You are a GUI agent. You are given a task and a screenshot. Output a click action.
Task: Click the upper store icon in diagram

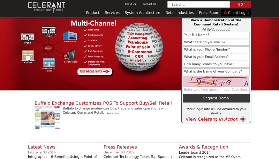pos(48,31)
